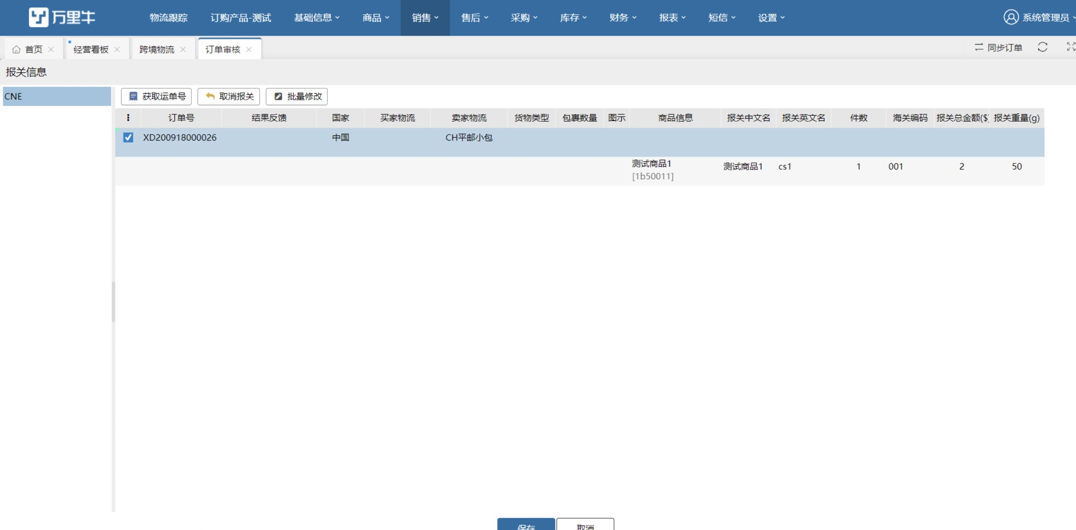Toggle fullscreen expand icon
The height and width of the screenshot is (530, 1076).
(1071, 47)
